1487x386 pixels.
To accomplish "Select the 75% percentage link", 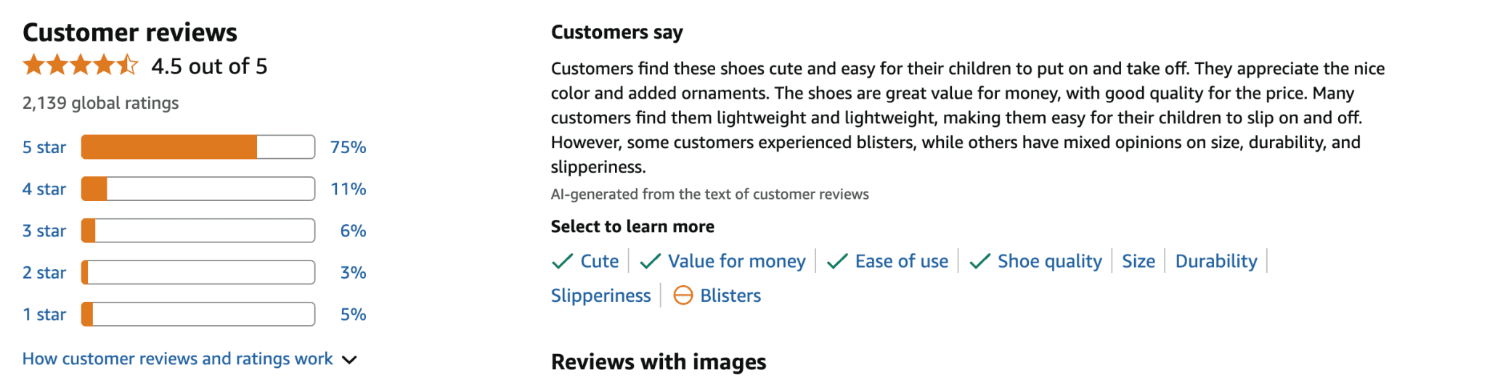I will (348, 147).
